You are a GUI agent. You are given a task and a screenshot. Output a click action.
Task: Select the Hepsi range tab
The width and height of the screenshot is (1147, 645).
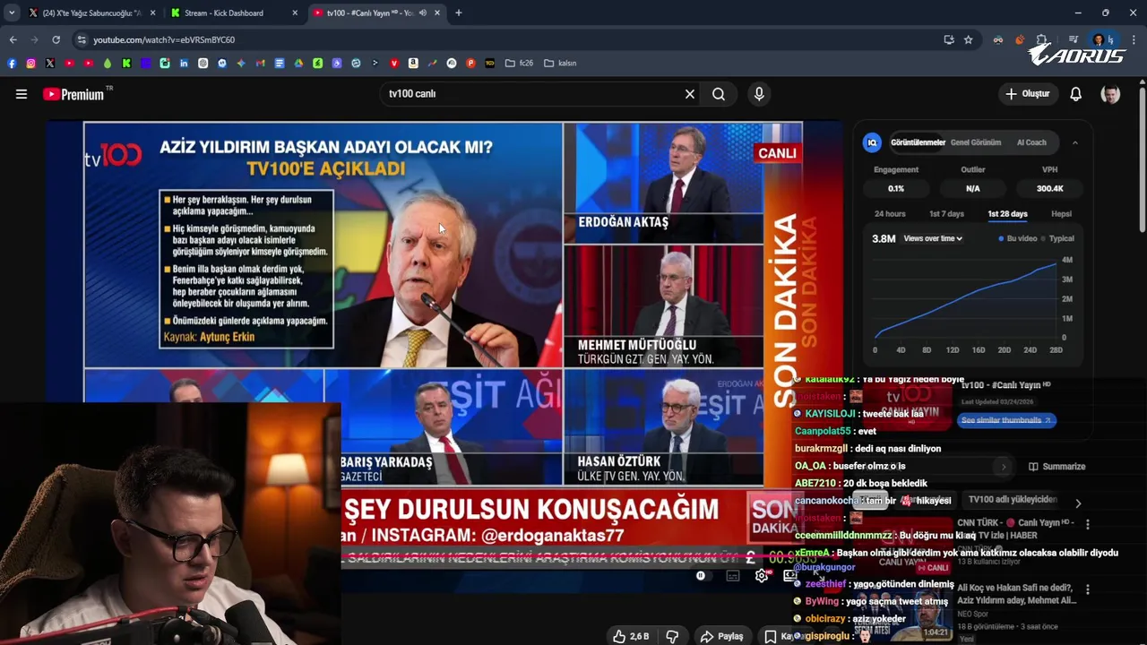pos(1061,214)
